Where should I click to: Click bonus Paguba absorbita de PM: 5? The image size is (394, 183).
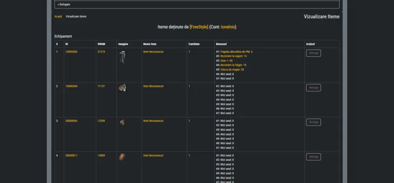[x=236, y=52]
